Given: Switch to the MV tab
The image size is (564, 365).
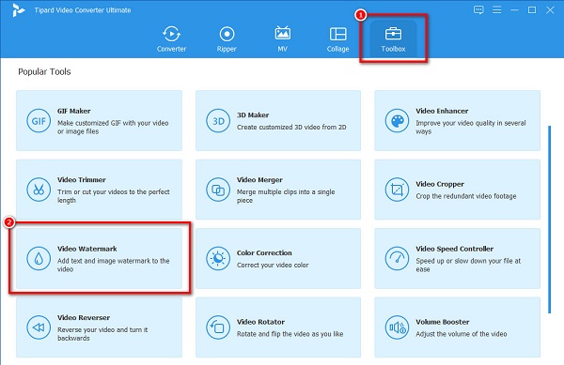Looking at the screenshot, I should (x=282, y=39).
